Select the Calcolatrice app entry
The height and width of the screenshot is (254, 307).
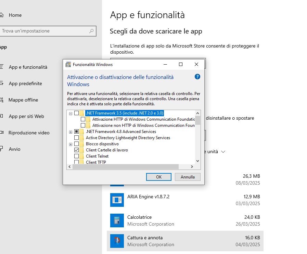185,220
